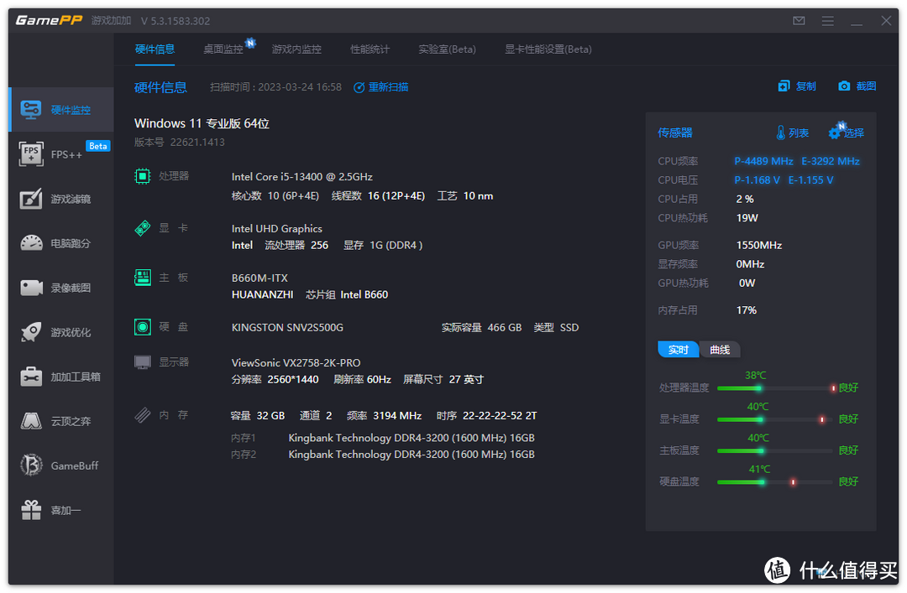Open FPS++ Beta sidebar icon
The image size is (907, 593).
(31, 153)
